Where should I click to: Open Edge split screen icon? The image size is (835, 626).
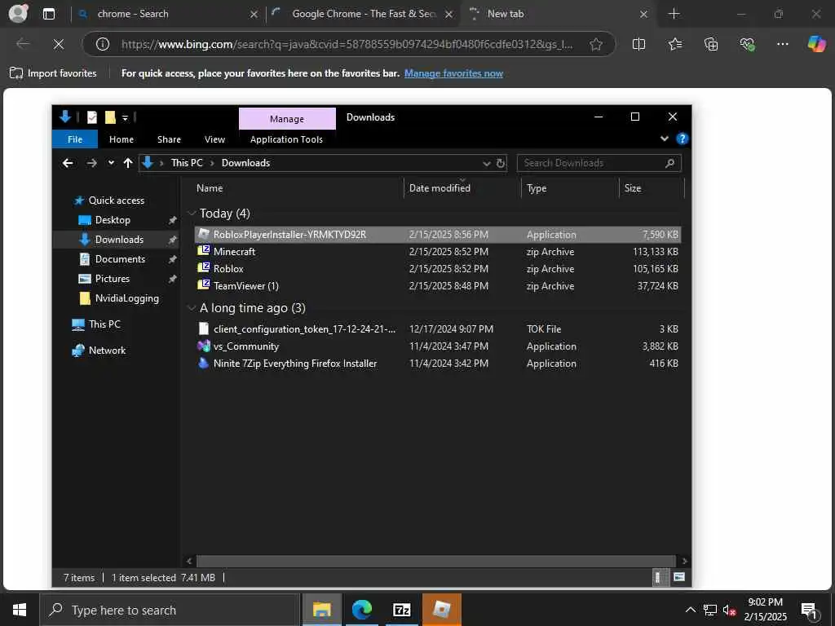click(x=638, y=44)
